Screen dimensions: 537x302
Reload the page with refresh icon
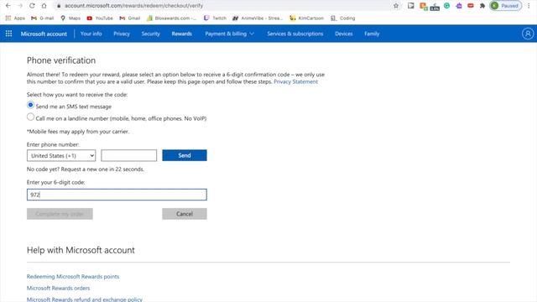click(32, 6)
